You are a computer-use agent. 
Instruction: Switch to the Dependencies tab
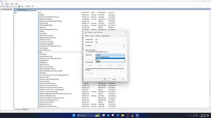pyautogui.click(x=105, y=36)
